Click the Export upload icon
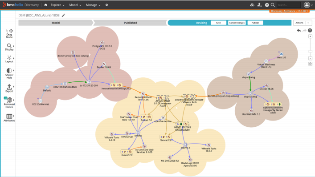The height and width of the screenshot is (177, 315). pyautogui.click(x=9, y=88)
